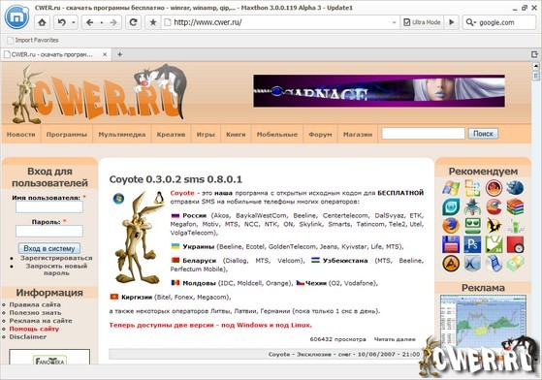Open a new tab with plus button

119,54
